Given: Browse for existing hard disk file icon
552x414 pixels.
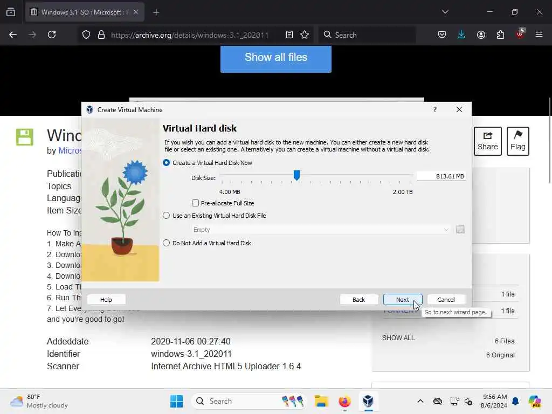Looking at the screenshot, I should pyautogui.click(x=460, y=230).
